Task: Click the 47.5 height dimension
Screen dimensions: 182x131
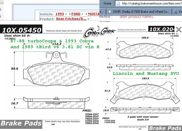Action: pos(108,49)
